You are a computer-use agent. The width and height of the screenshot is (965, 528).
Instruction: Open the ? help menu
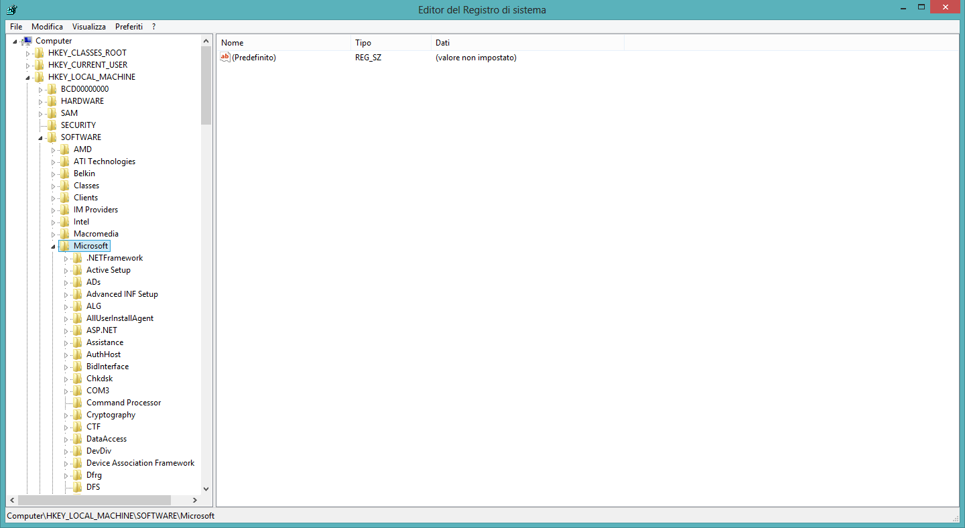153,27
